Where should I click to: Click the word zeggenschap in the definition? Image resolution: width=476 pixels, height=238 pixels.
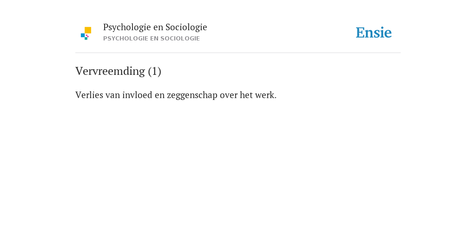pyautogui.click(x=192, y=95)
